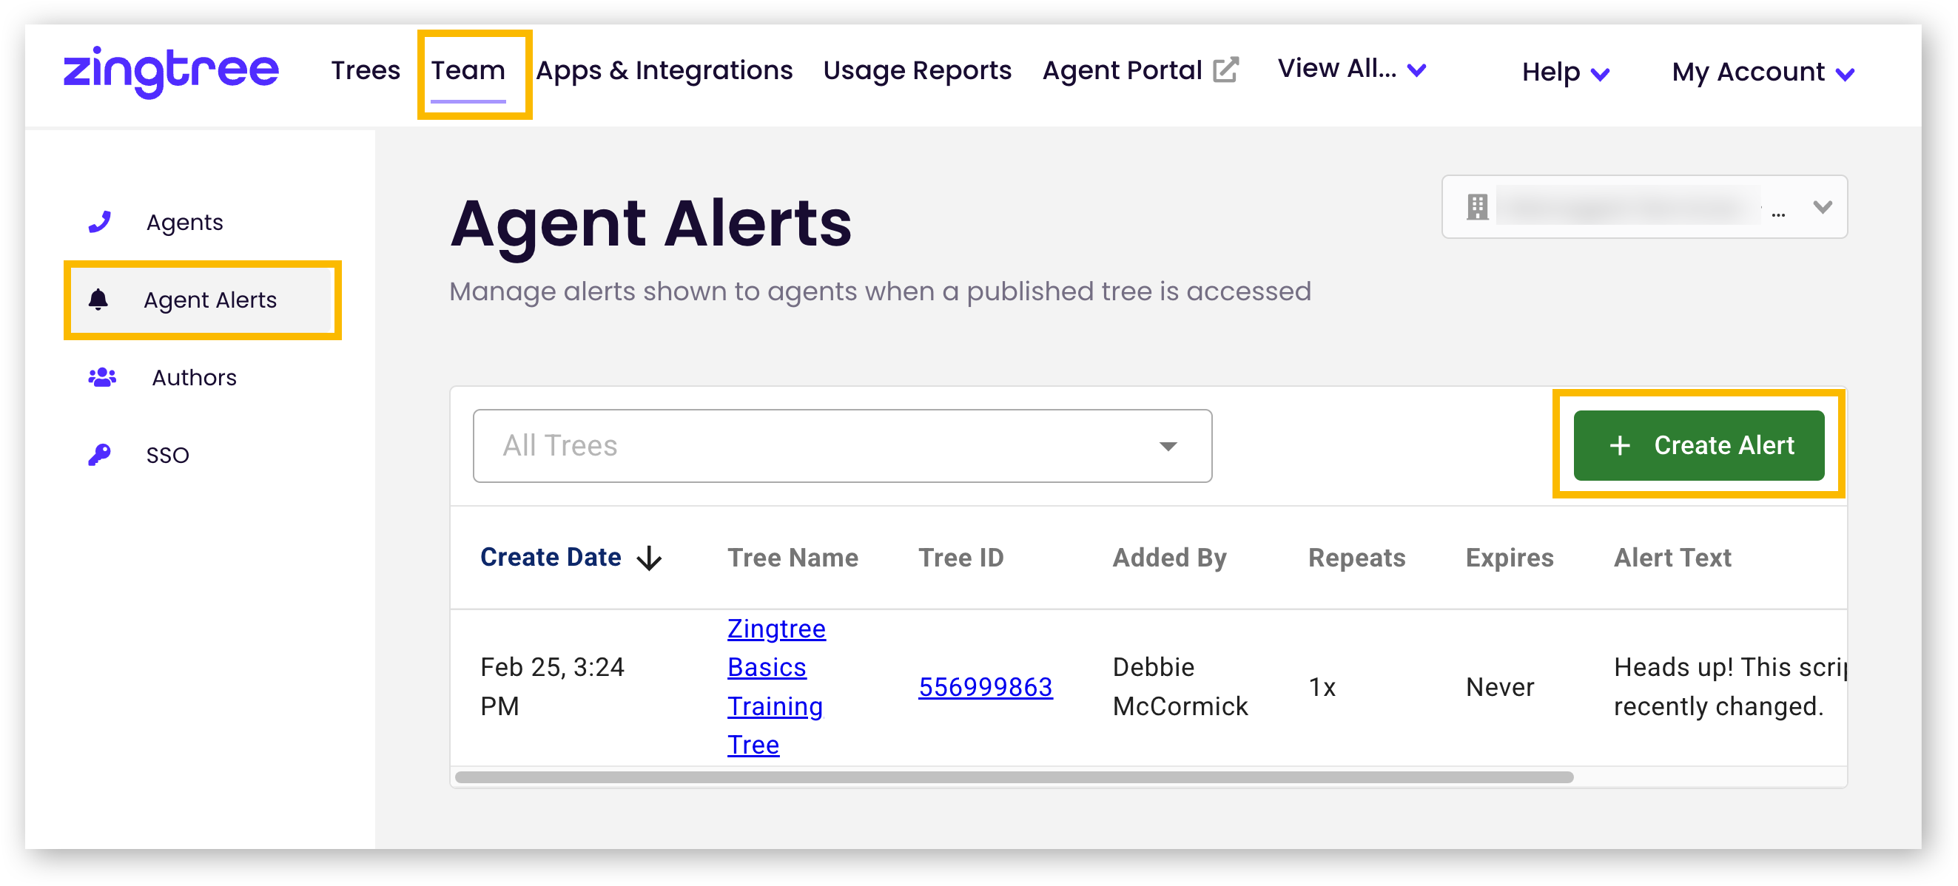
Task: Click the Added By column header
Action: [1169, 558]
